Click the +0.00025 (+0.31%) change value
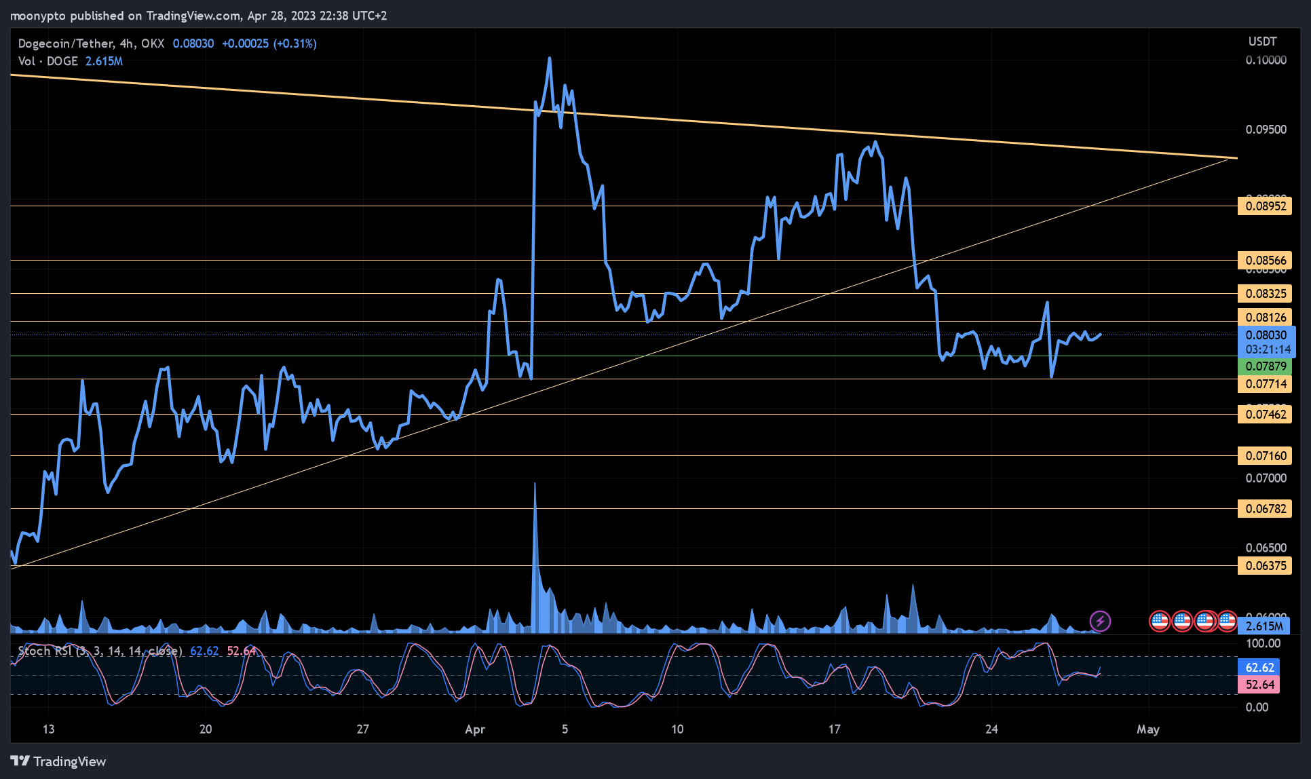 (x=269, y=43)
